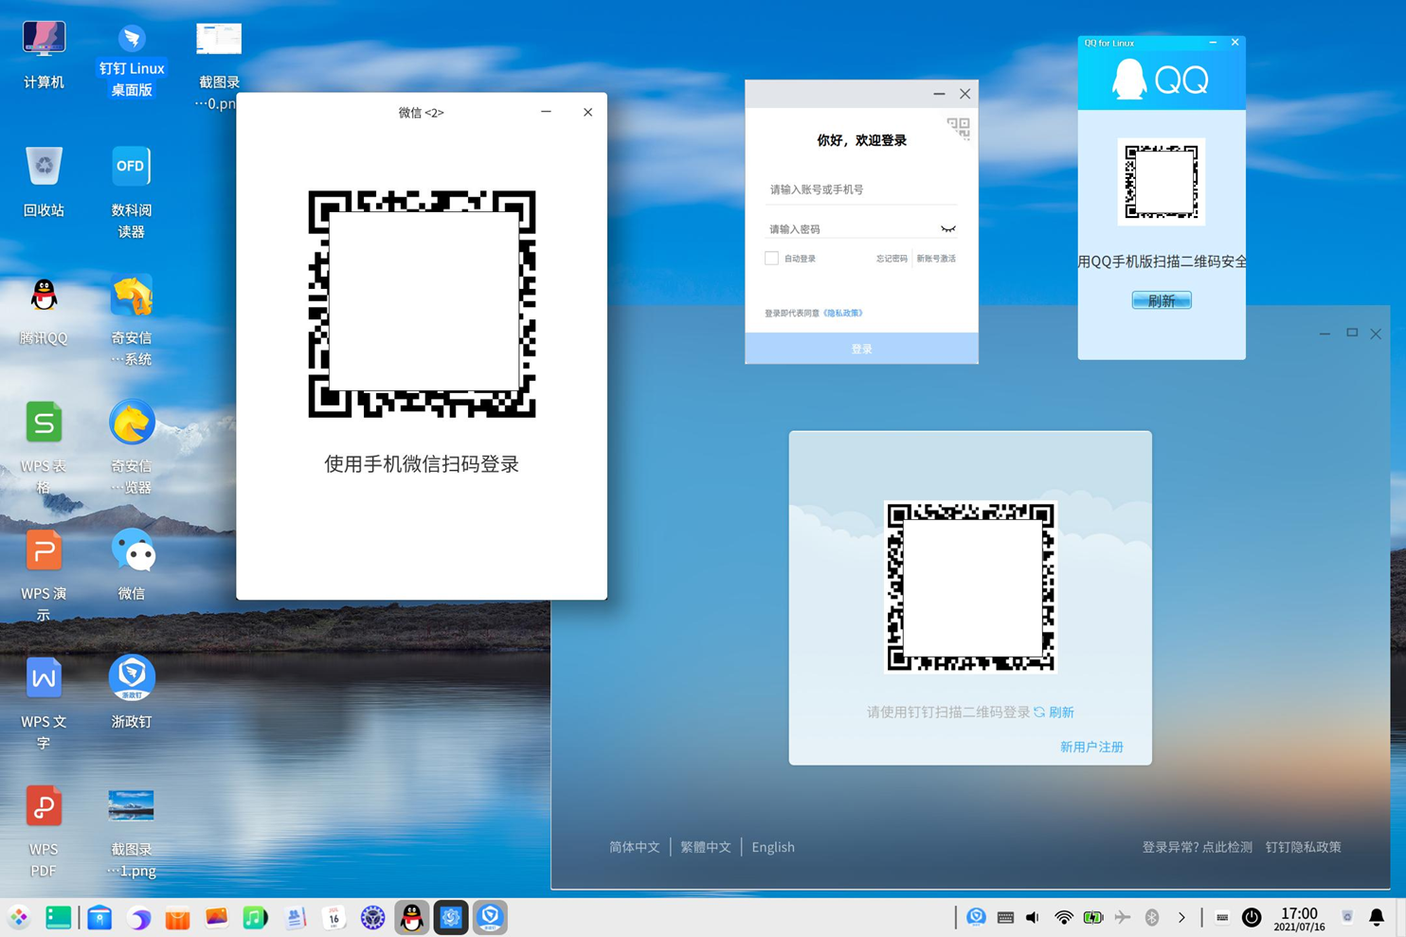Click the 新账号激活 link
The image size is (1406, 937).
pyautogui.click(x=936, y=259)
